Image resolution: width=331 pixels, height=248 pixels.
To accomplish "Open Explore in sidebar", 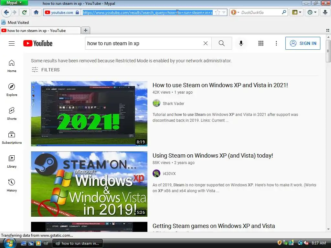I will click(x=12, y=90).
